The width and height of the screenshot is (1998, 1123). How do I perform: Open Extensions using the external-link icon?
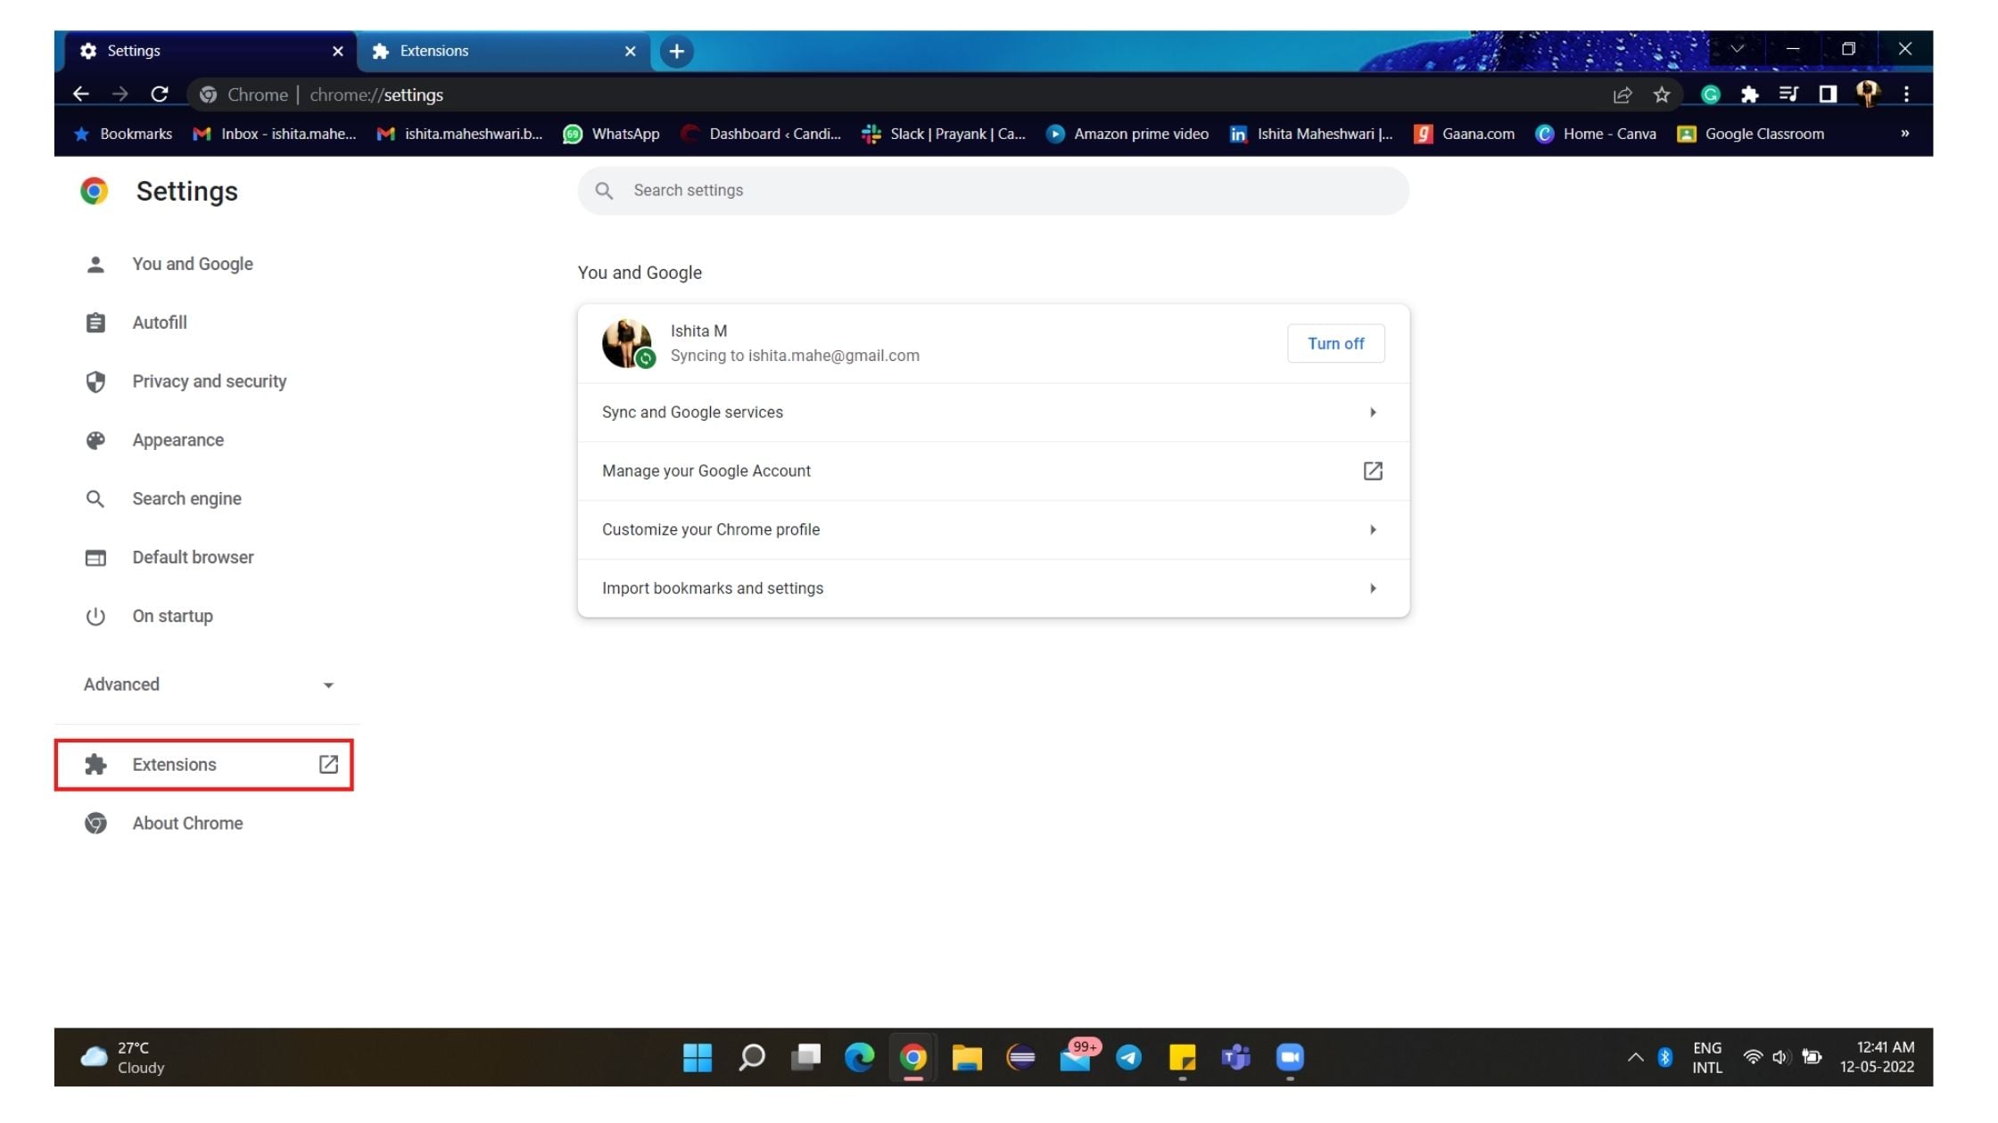pyautogui.click(x=327, y=764)
